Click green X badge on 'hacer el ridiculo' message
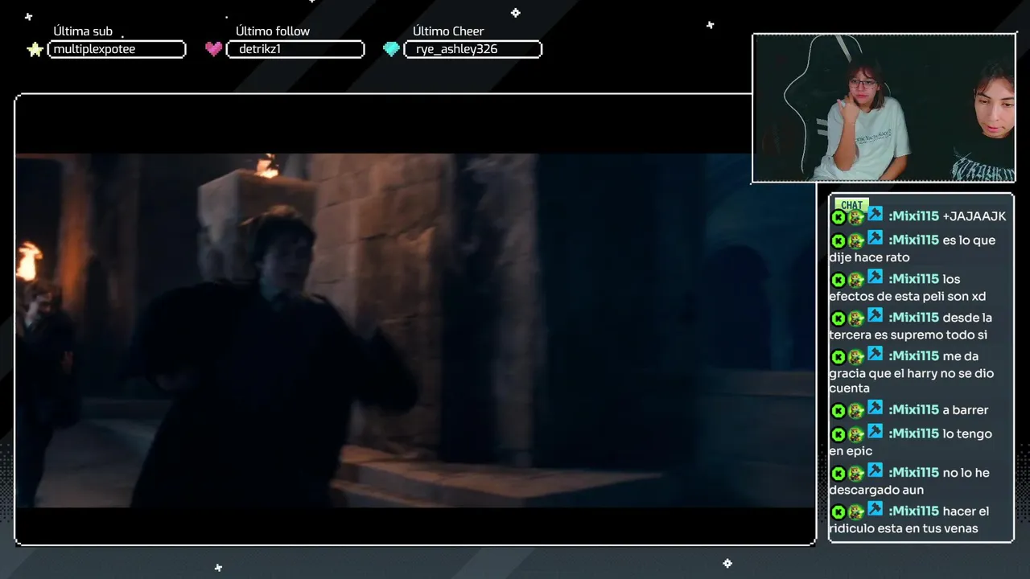 [x=838, y=512]
